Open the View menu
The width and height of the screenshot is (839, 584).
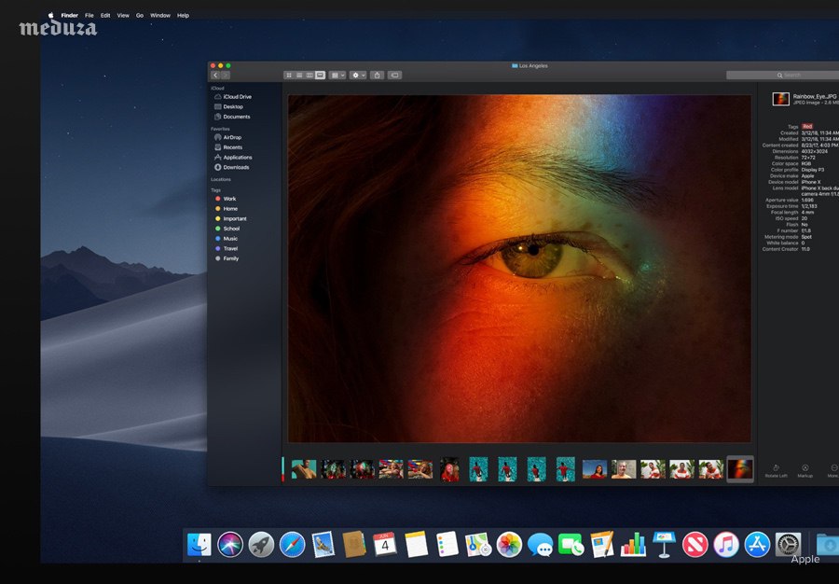123,16
